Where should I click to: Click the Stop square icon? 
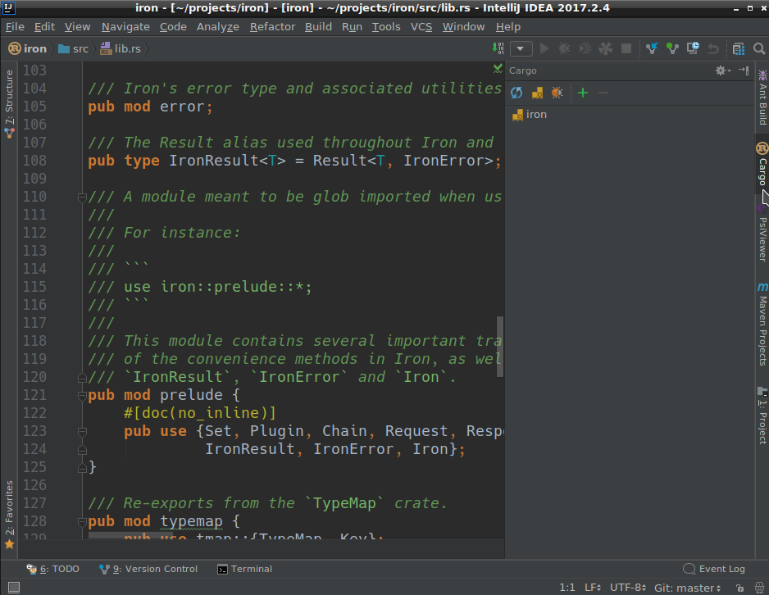(626, 48)
